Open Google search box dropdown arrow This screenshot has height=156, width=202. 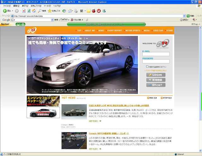(52, 20)
